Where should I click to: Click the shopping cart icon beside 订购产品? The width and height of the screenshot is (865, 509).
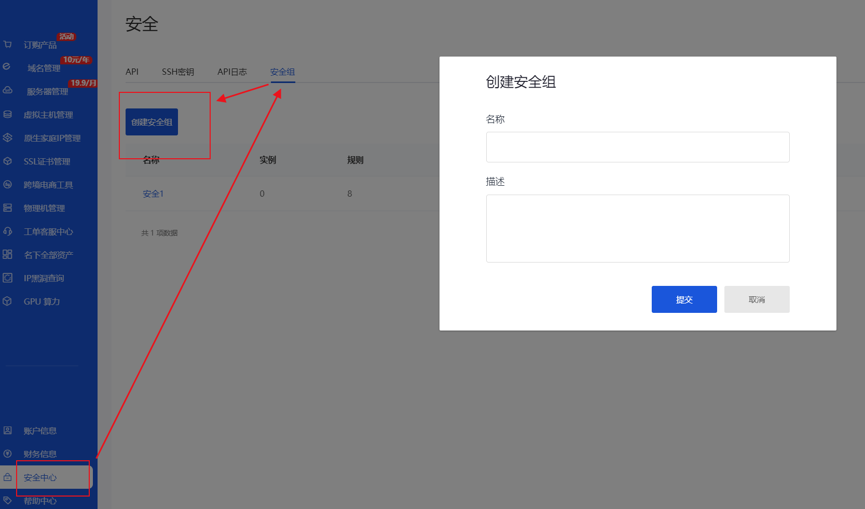pyautogui.click(x=7, y=44)
